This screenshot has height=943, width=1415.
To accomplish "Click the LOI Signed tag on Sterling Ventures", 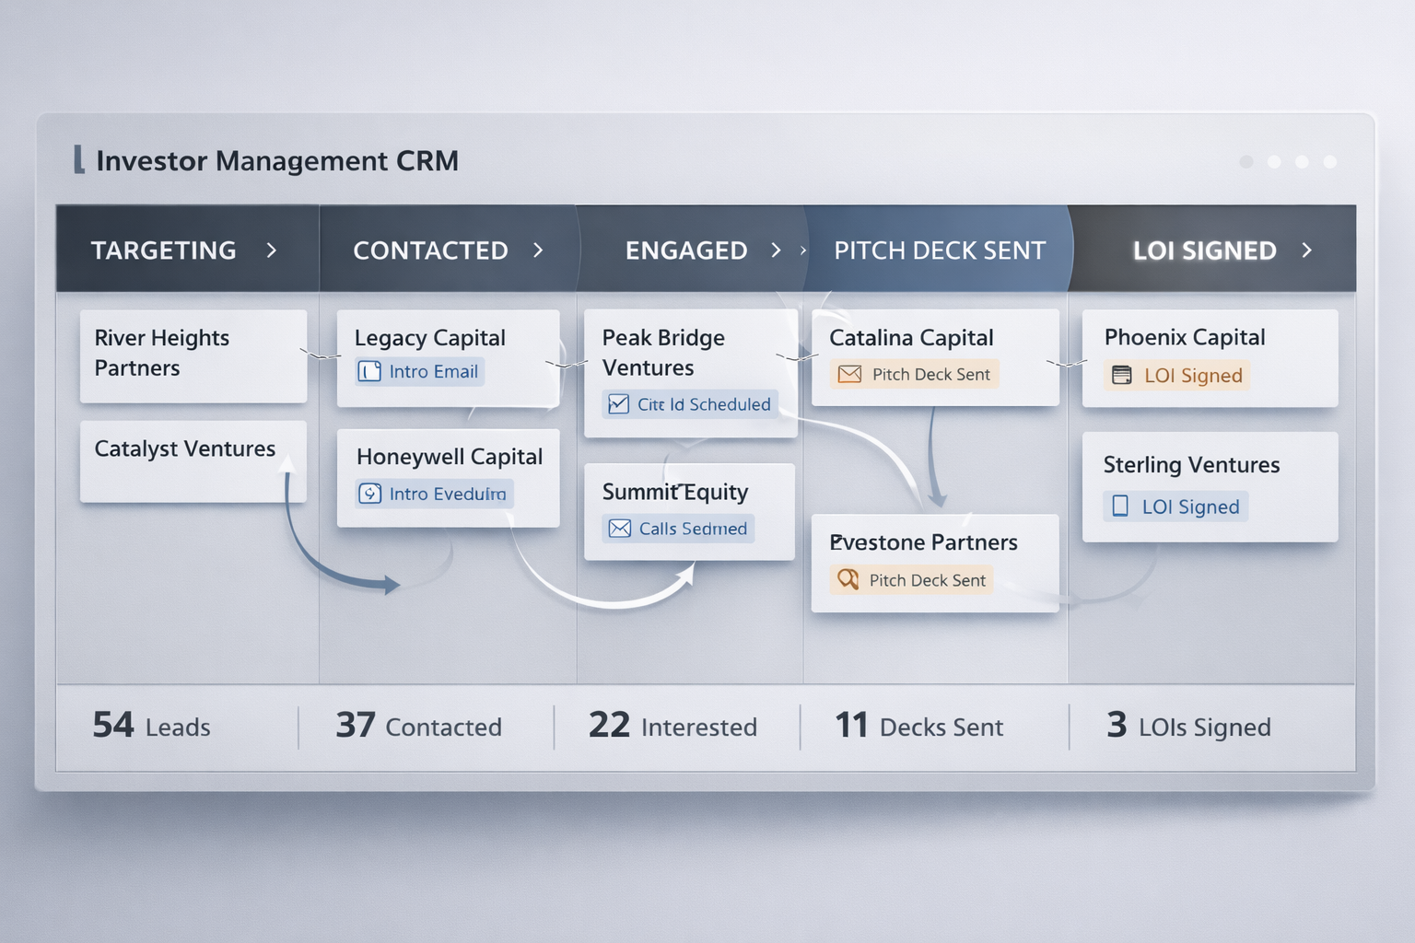I will [x=1176, y=506].
